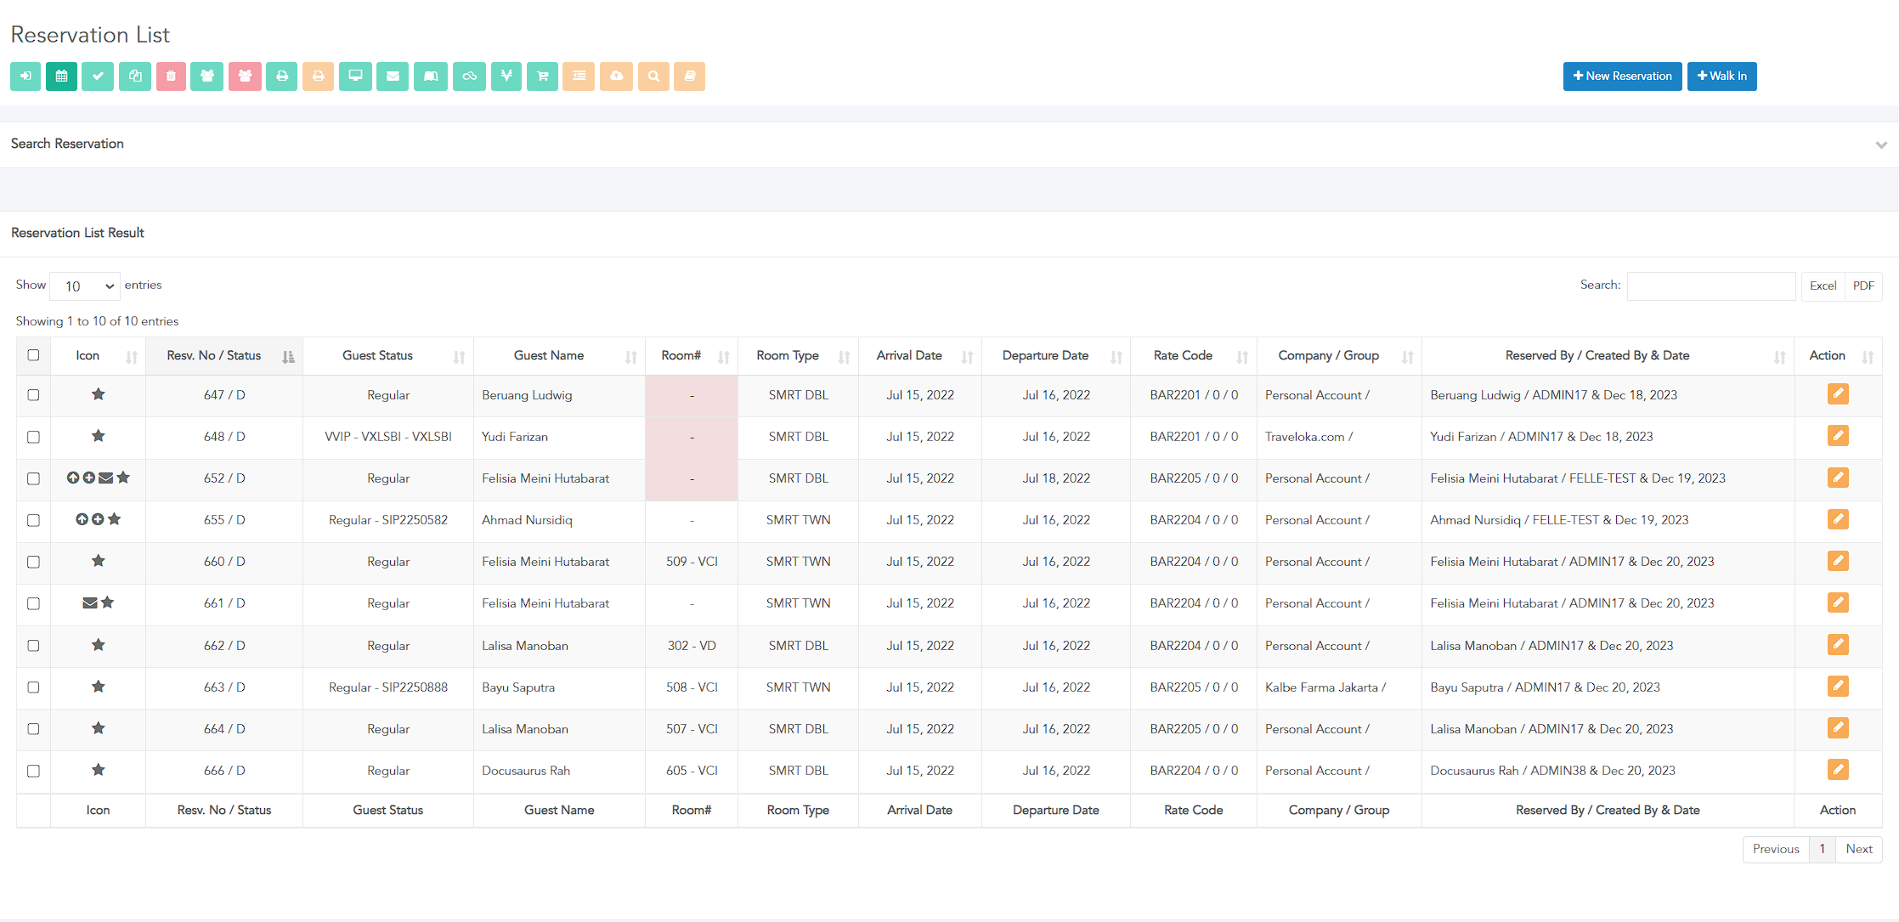
Task: Click star icon in reservation 648 row
Action: point(99,436)
